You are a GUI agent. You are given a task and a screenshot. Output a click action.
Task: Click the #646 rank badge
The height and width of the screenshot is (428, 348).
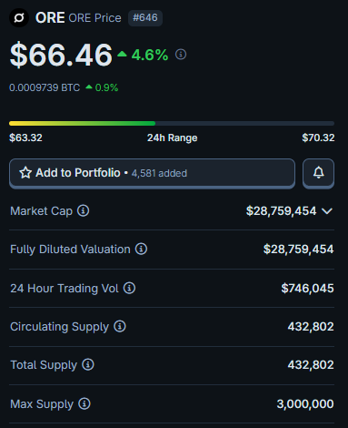coord(145,18)
